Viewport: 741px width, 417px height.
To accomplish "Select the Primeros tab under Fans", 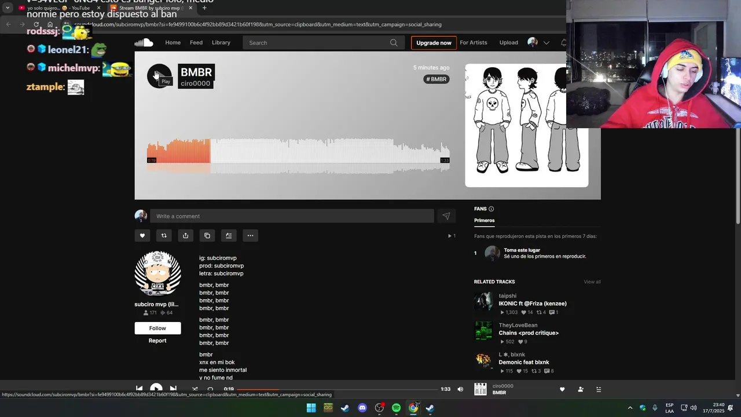I will [x=485, y=221].
